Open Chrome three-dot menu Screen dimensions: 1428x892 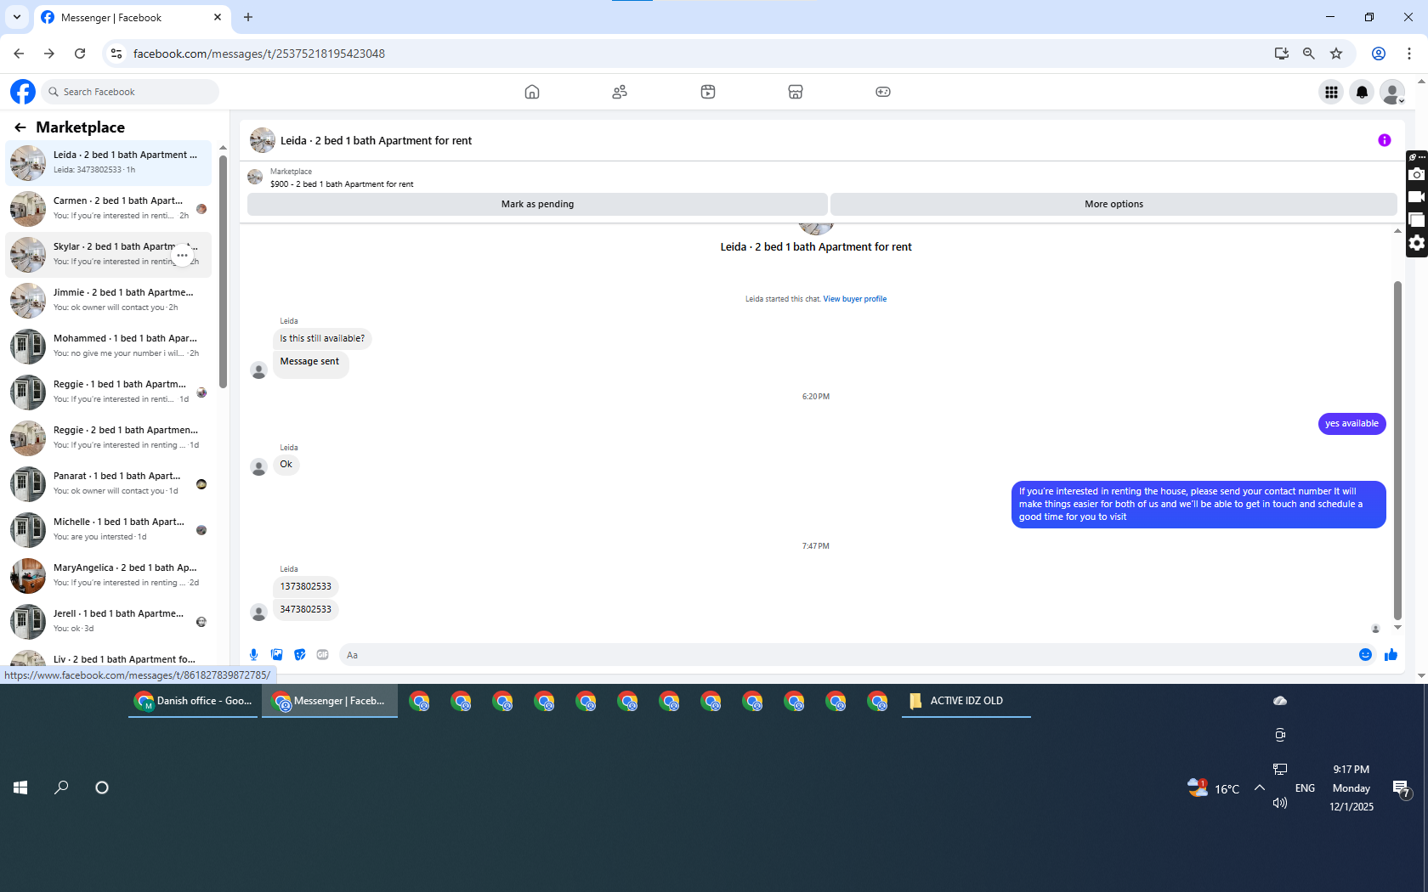[x=1409, y=54]
